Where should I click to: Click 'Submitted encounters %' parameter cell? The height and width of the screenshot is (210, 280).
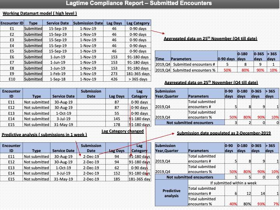pyautogui.click(x=194, y=70)
